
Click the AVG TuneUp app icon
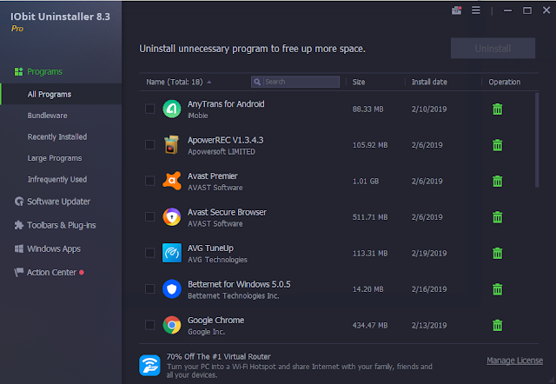point(172,253)
